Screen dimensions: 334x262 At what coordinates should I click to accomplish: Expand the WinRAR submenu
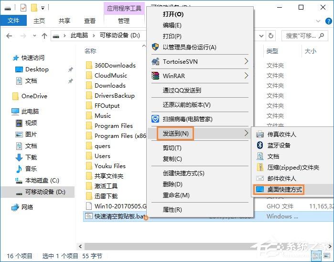[x=200, y=76]
